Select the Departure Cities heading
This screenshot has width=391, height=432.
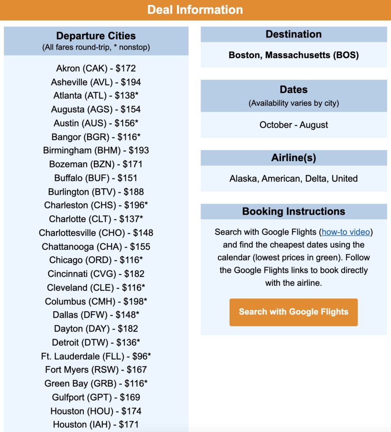[x=96, y=36]
